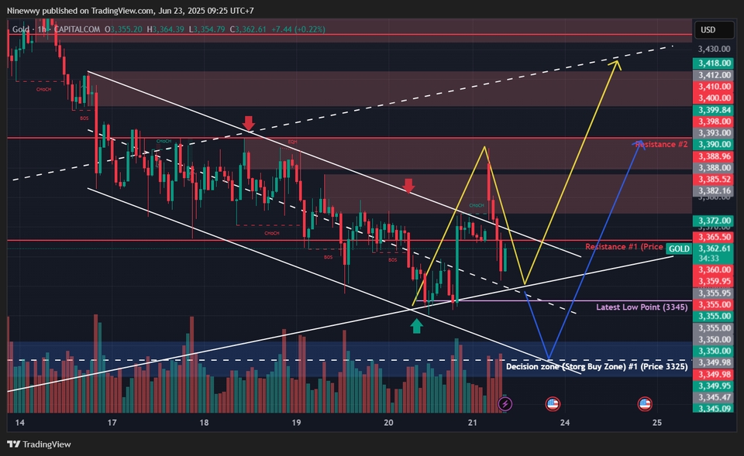744x456 pixels.
Task: Click the 3,410.00 red price tag
Action: point(714,87)
